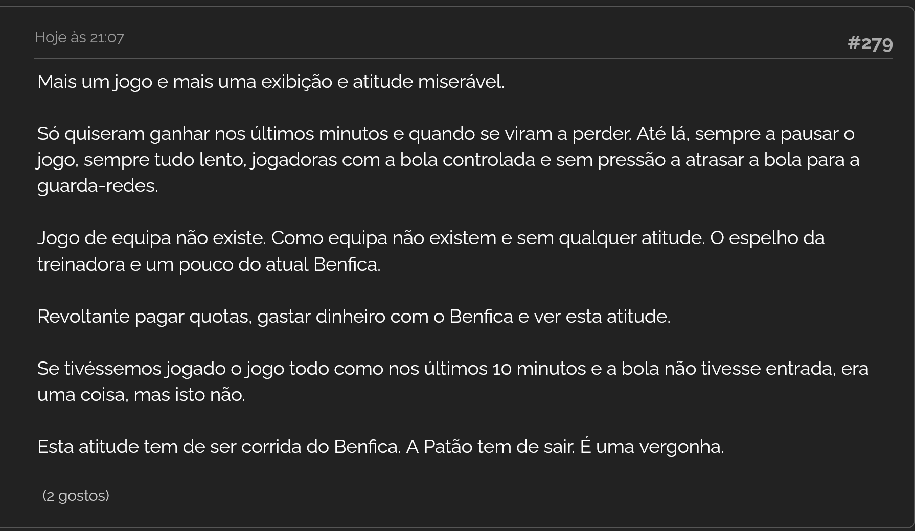915x531 pixels.
Task: Click the word "miserável."
Action: pyautogui.click(x=461, y=82)
